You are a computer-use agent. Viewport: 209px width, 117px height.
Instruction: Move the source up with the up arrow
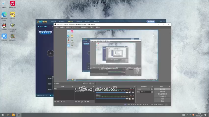pos(85,102)
